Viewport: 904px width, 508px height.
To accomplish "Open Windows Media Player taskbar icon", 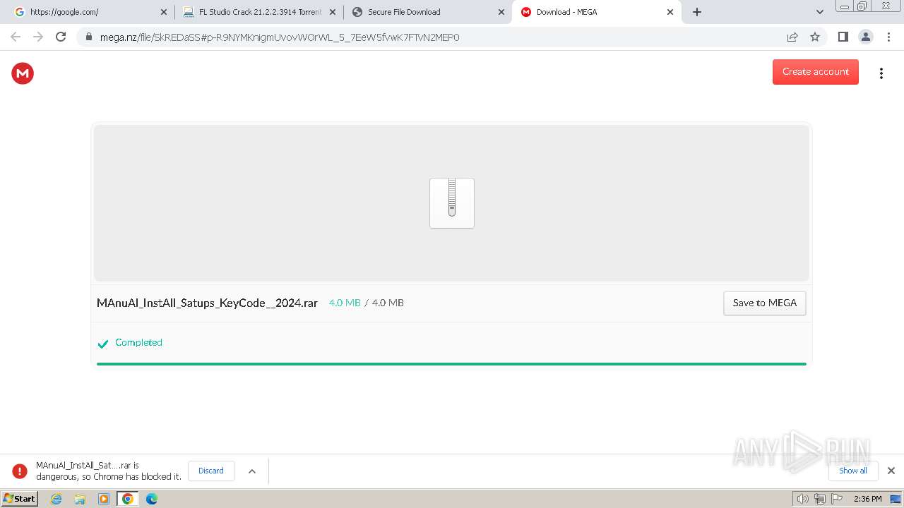I will [104, 499].
